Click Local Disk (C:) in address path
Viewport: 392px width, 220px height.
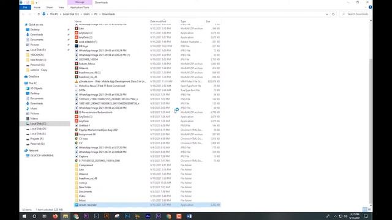(71, 14)
